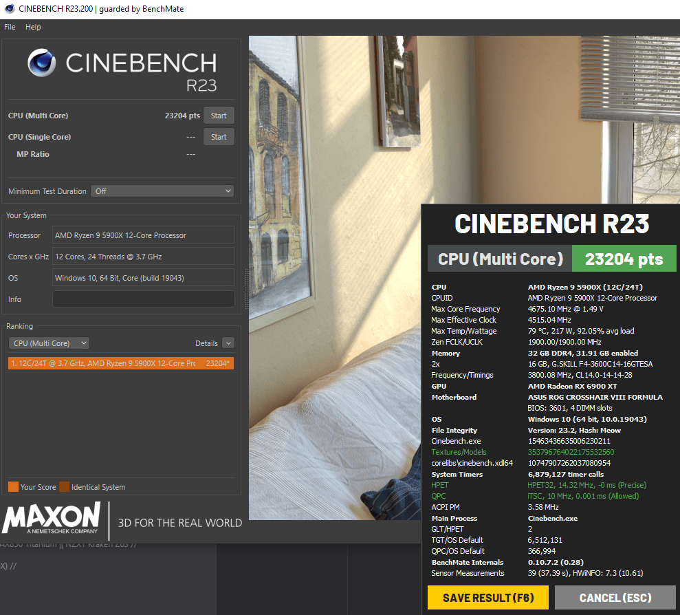This screenshot has height=615, width=680.
Task: Click the MAXON logo
Action: coord(51,518)
